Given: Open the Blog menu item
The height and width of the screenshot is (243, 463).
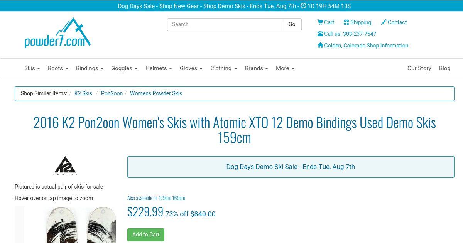Looking at the screenshot, I should [445, 68].
